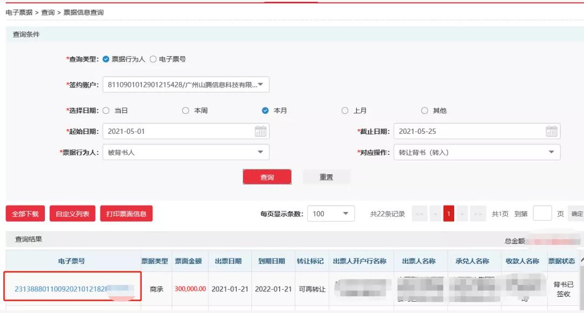Open the 签约账户 account dropdown
584x313 pixels.
click(261, 84)
